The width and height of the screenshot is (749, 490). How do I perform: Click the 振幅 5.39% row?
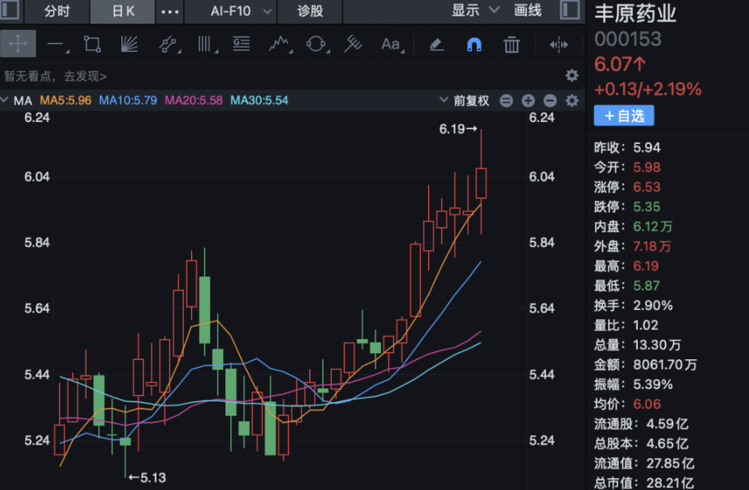click(633, 384)
